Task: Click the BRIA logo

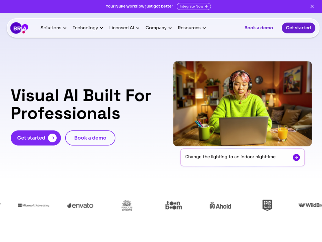Action: click(x=19, y=28)
